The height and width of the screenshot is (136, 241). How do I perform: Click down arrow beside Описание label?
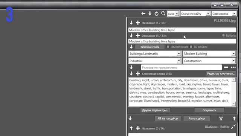[131, 36]
